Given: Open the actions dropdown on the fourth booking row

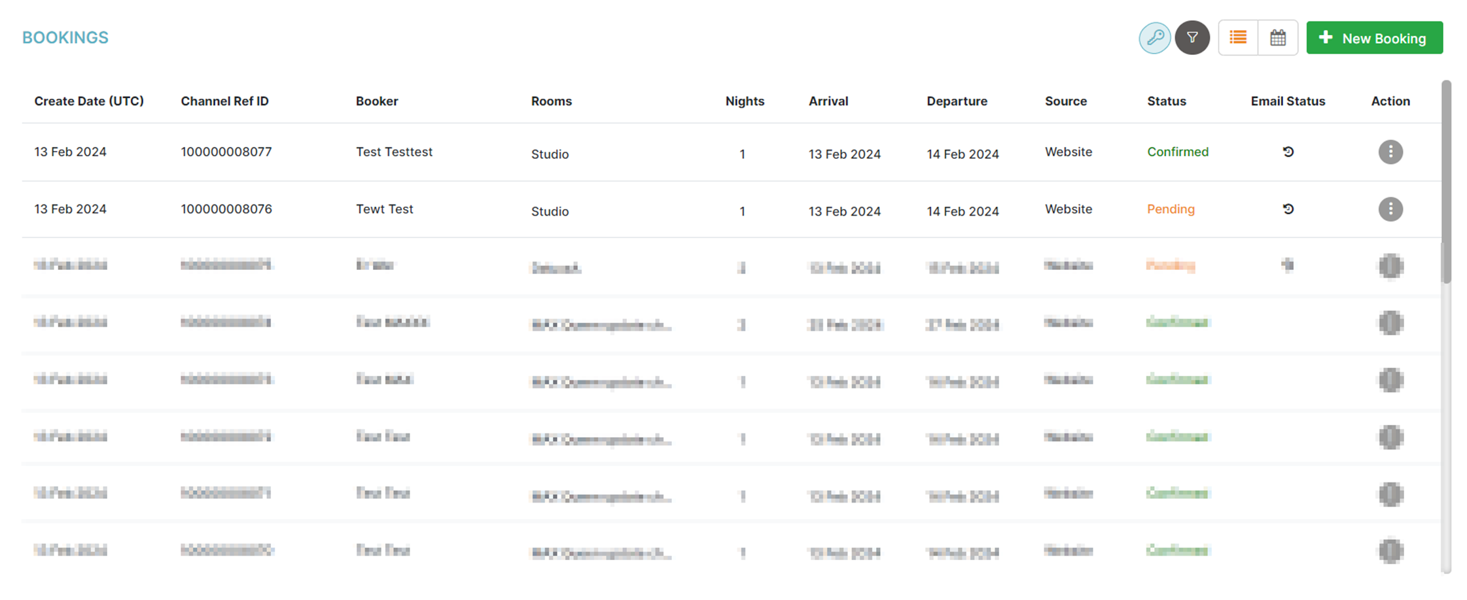Looking at the screenshot, I should pyautogui.click(x=1391, y=323).
